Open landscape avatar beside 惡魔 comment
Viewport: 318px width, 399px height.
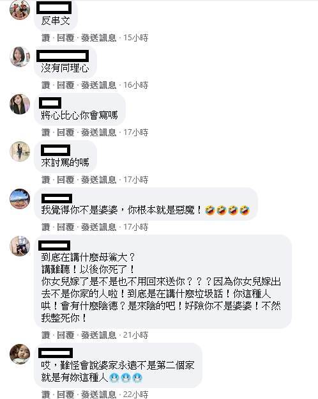(20, 199)
